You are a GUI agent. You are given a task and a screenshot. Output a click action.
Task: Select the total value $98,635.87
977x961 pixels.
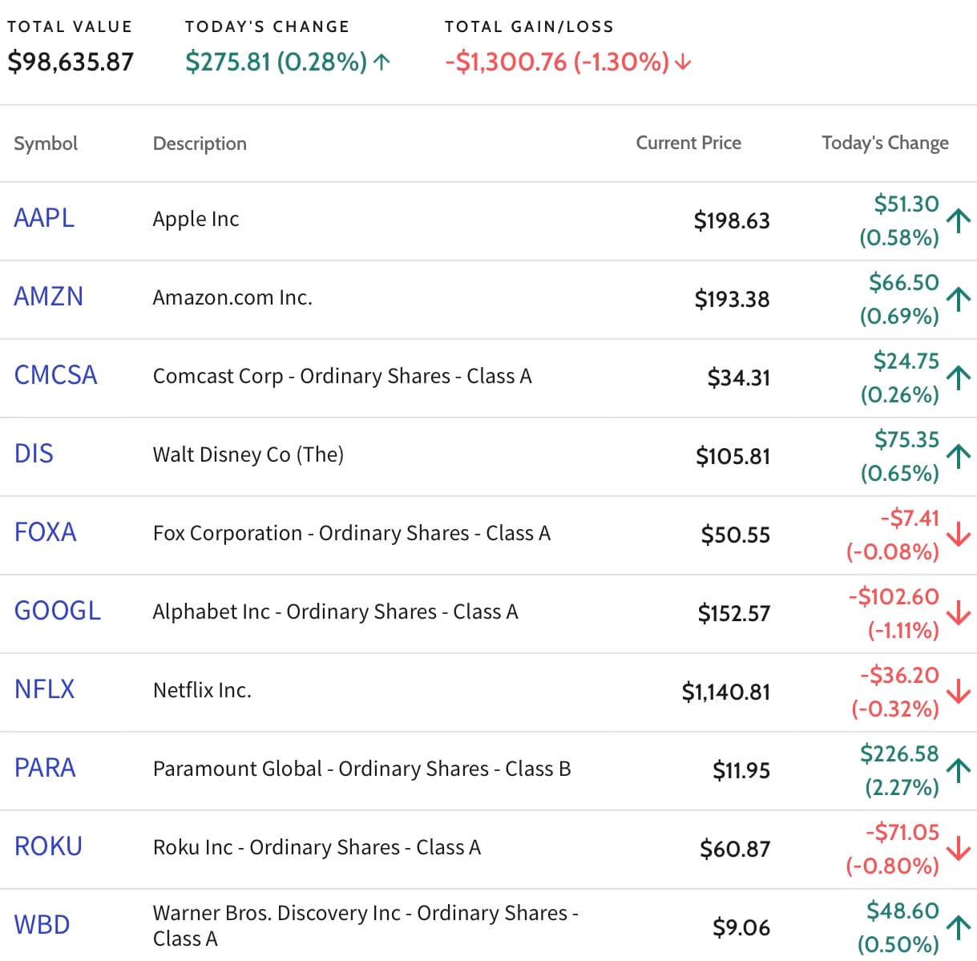click(x=71, y=62)
